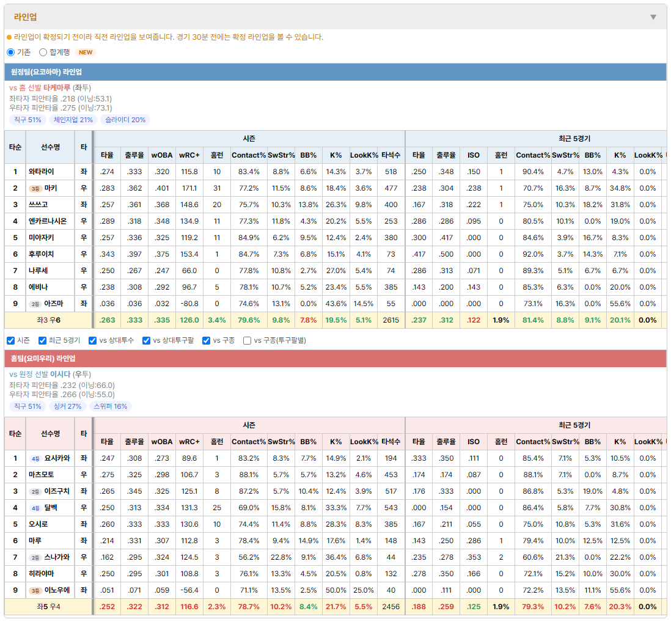Sort Yomiuri table by ISO column header
The image size is (671, 622).
tap(473, 442)
